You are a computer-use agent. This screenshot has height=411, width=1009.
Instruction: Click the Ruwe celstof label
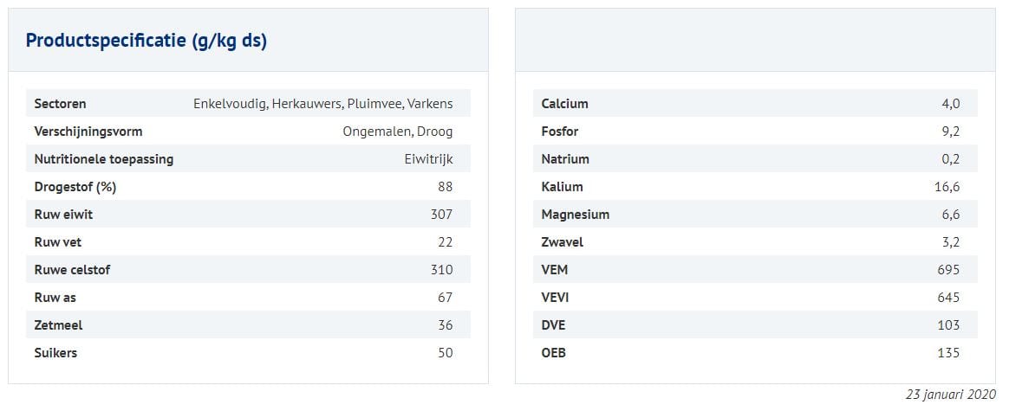72,270
